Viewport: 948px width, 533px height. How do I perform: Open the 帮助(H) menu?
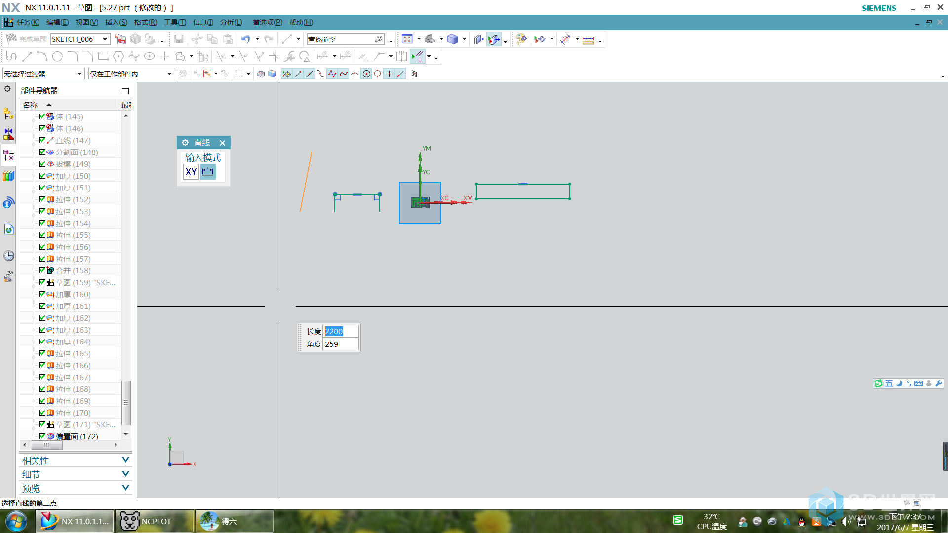[x=301, y=22]
